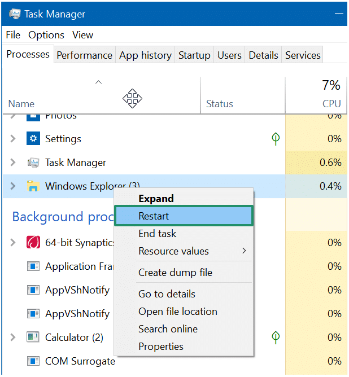349x377 pixels.
Task: Select Search online menu entry
Action: pyautogui.click(x=184, y=328)
